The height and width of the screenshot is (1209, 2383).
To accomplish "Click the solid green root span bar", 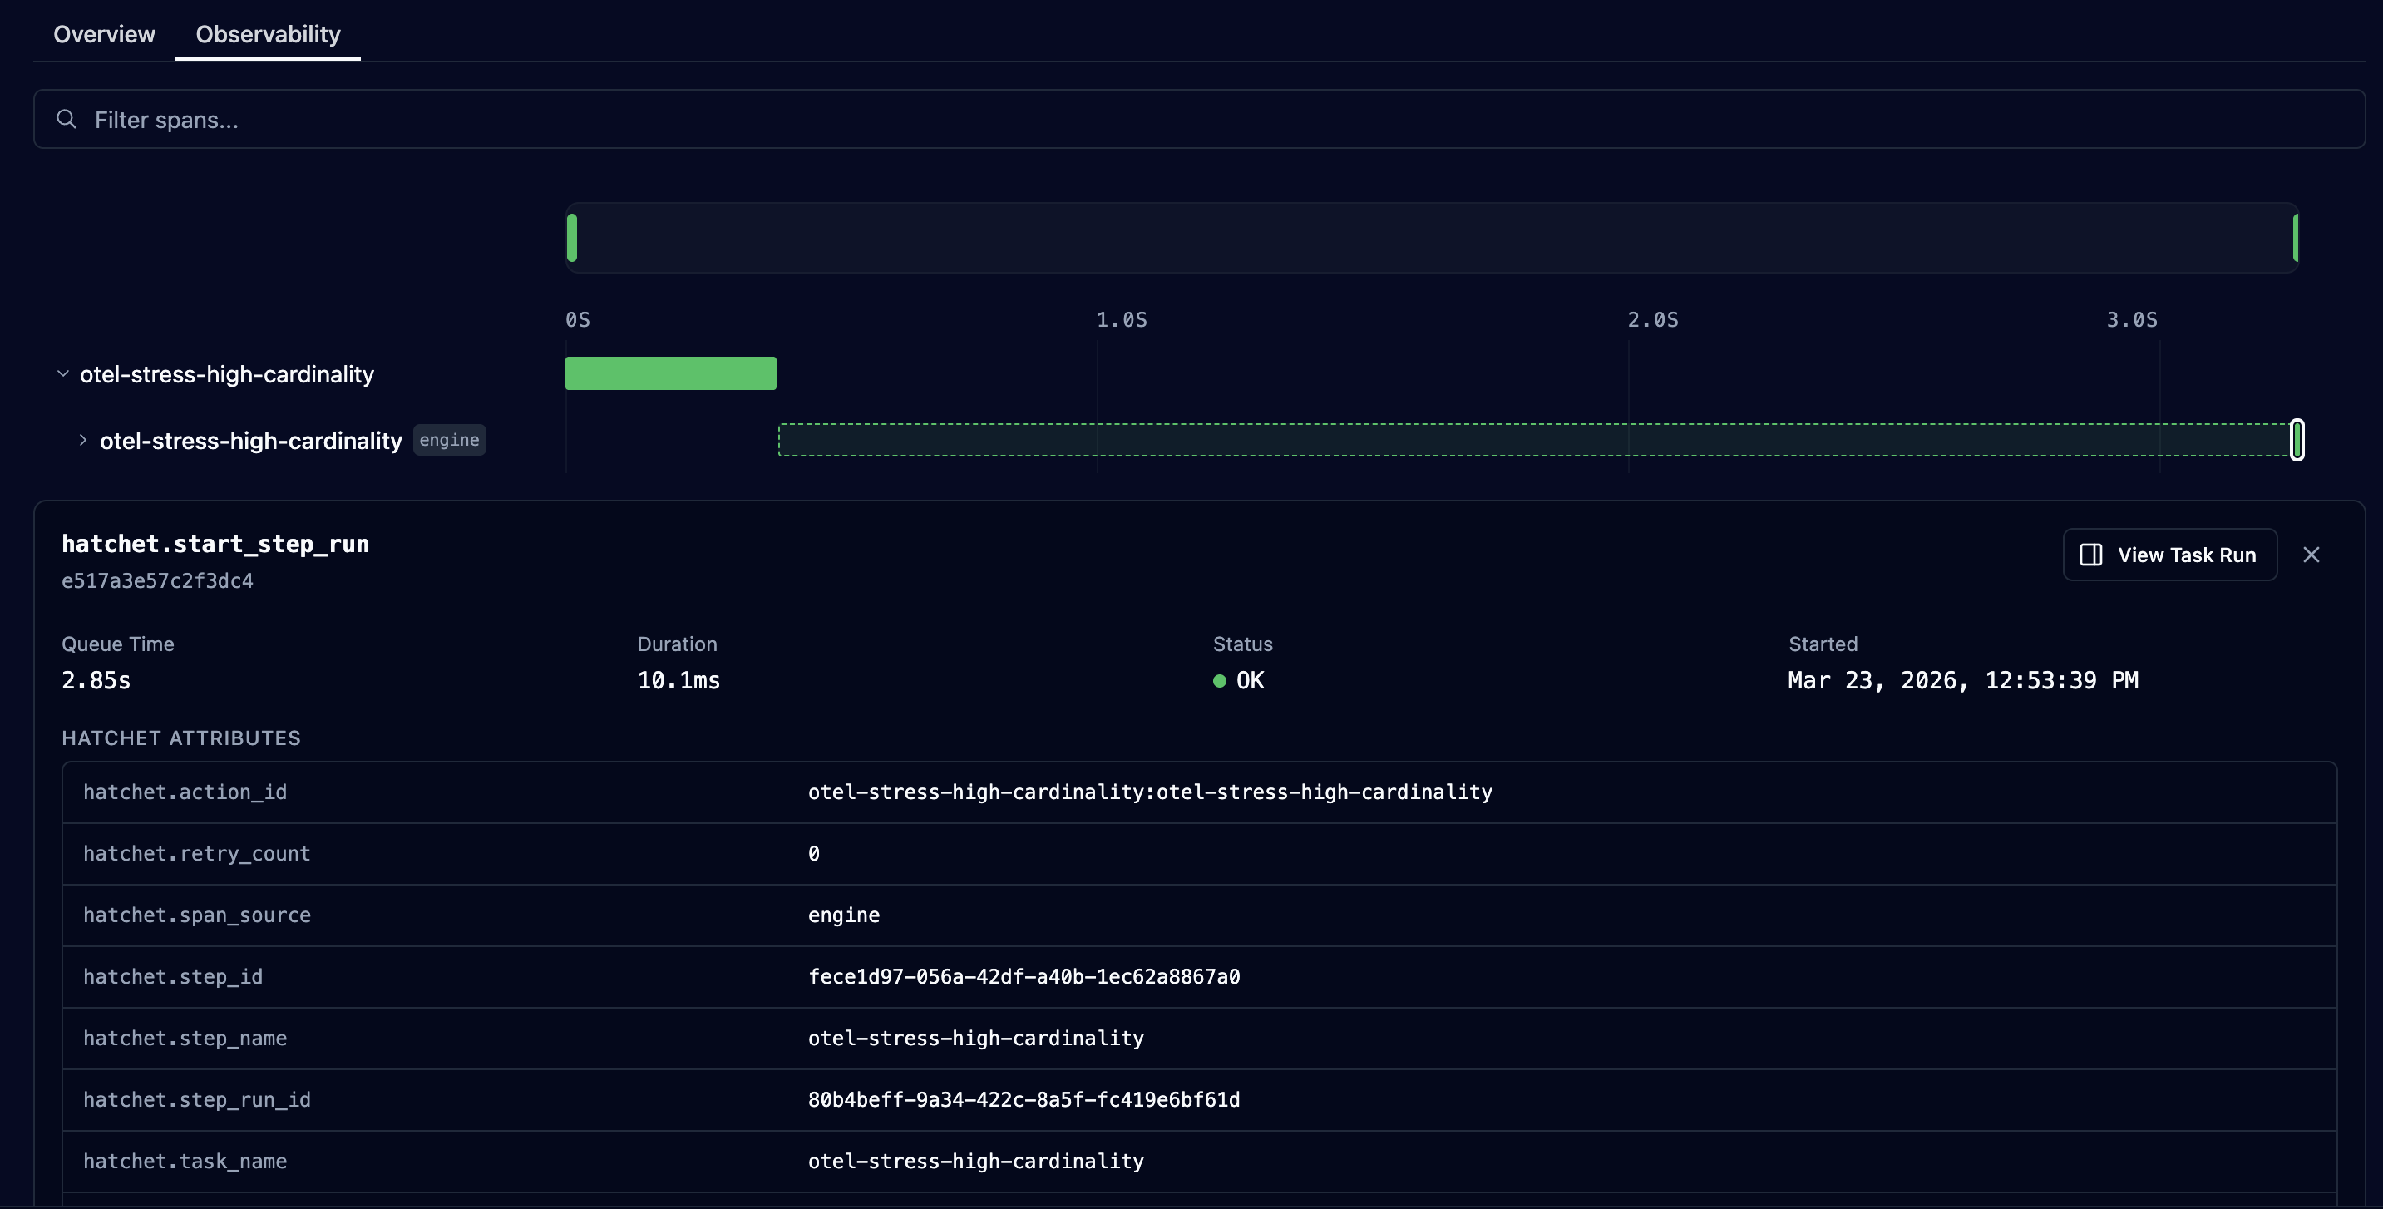I will (x=671, y=373).
